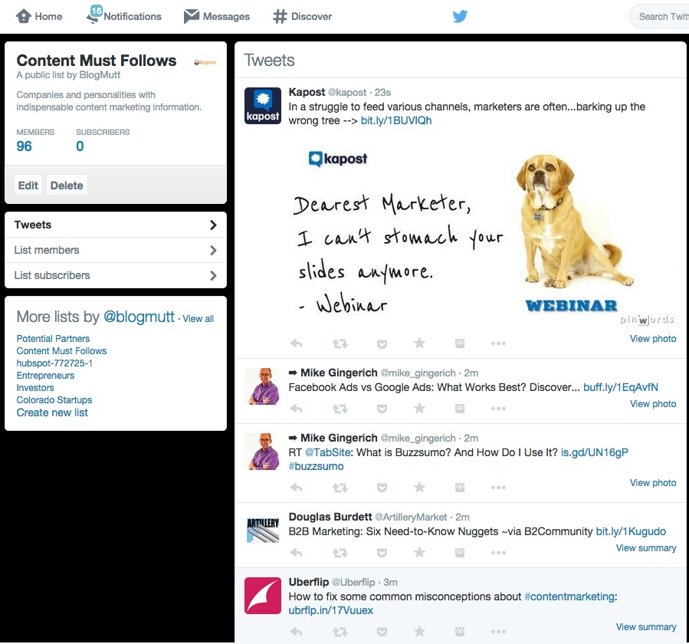The image size is (689, 644).
Task: Open the bit.ly/1BUVlQh link
Action: 396,120
